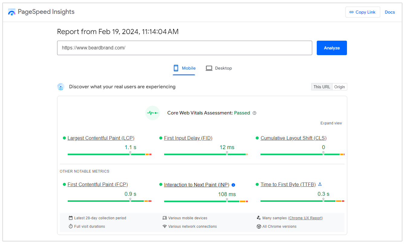405x244 pixels.
Task: Click the real users experience icon
Action: click(x=61, y=87)
